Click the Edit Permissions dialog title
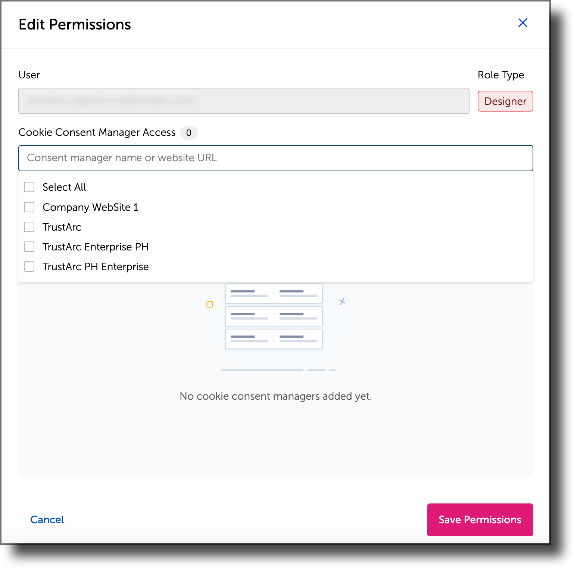Screen dimensions: 574x568 click(x=75, y=24)
